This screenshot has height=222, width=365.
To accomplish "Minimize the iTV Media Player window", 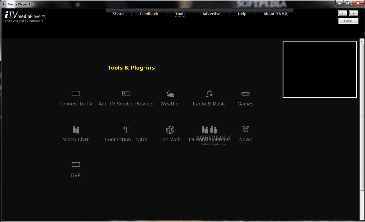I will pos(339,3).
